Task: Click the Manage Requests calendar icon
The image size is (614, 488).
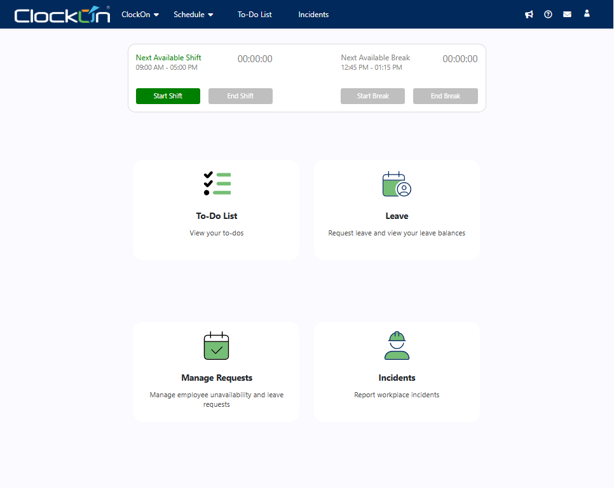Action: pyautogui.click(x=216, y=346)
